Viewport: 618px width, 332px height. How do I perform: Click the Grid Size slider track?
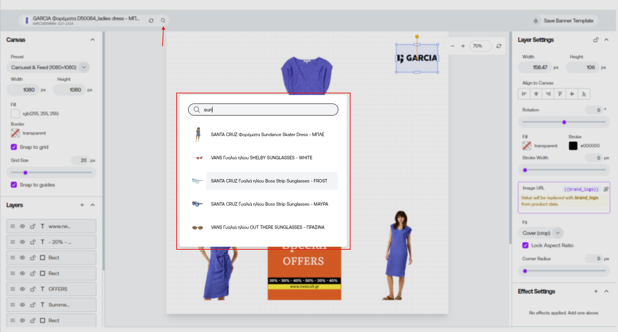[52, 172]
